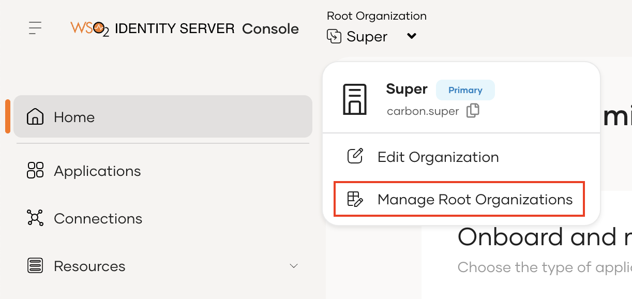Click the Connections node icon
This screenshot has height=299, width=632.
(35, 218)
